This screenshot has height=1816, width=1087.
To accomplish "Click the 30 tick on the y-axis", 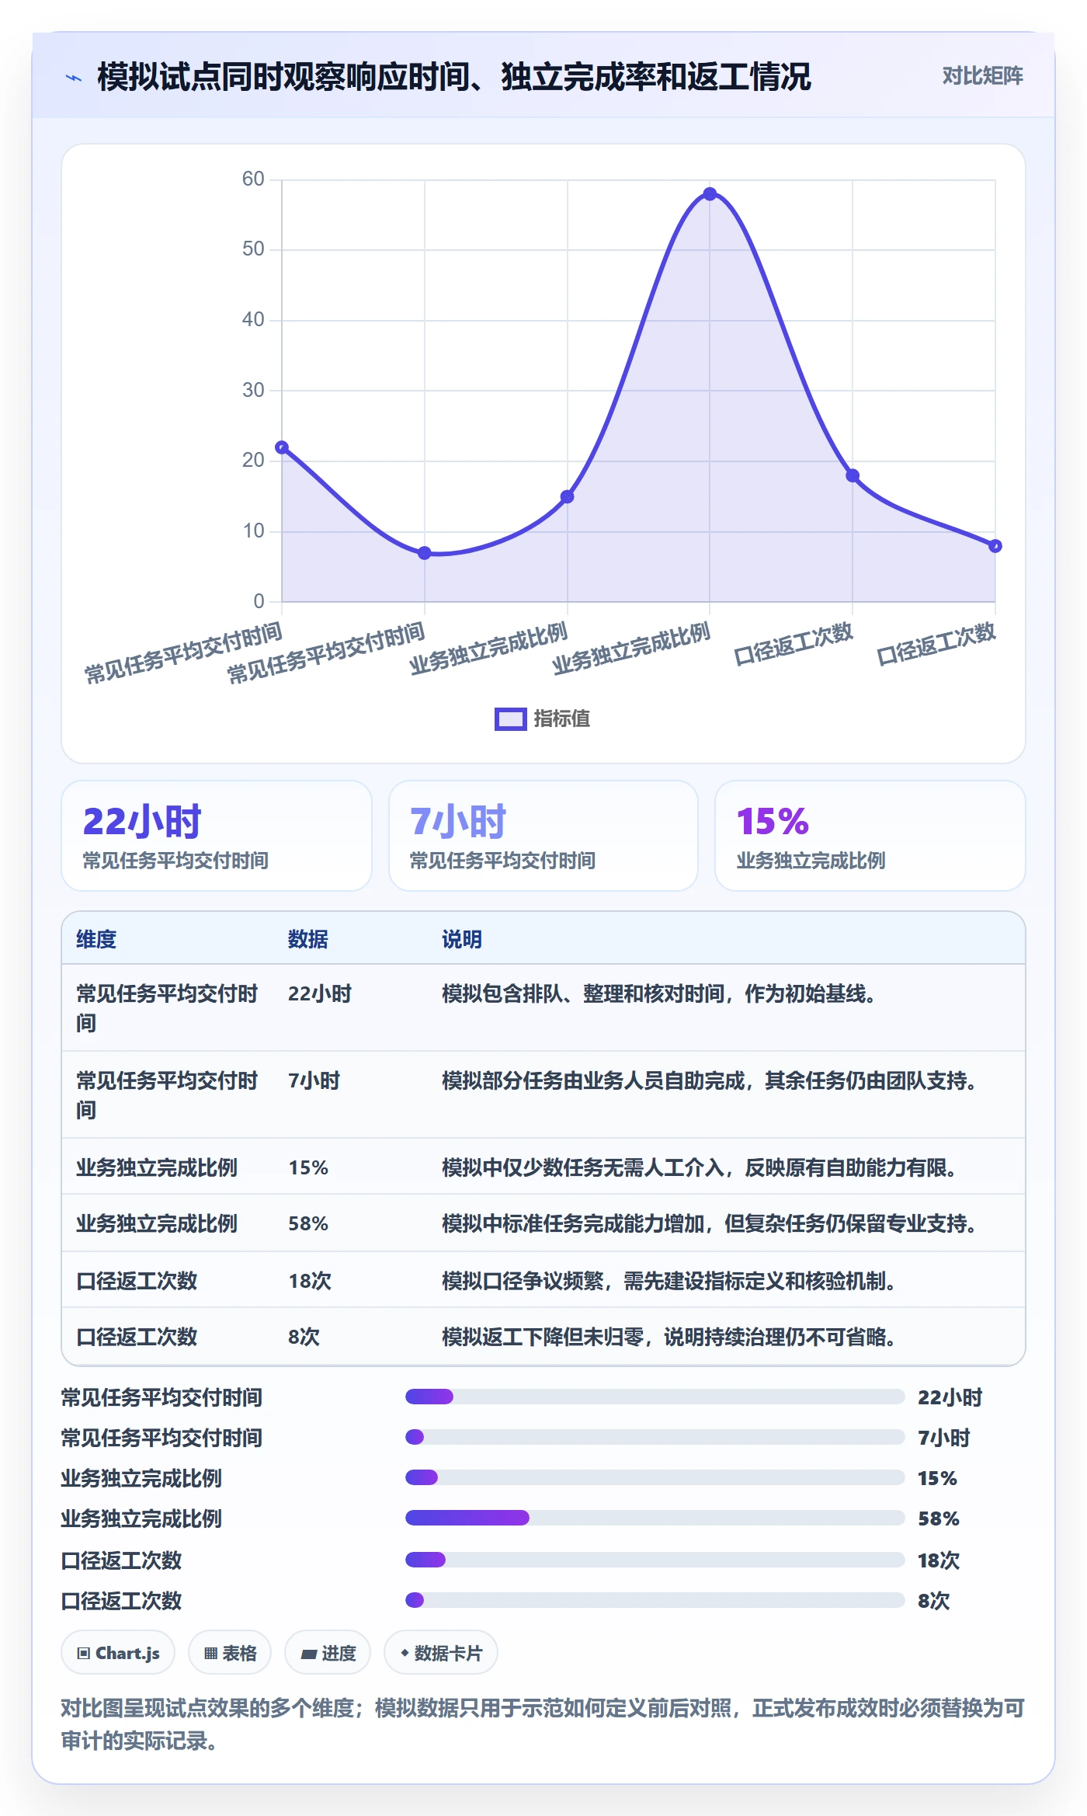I will [253, 390].
